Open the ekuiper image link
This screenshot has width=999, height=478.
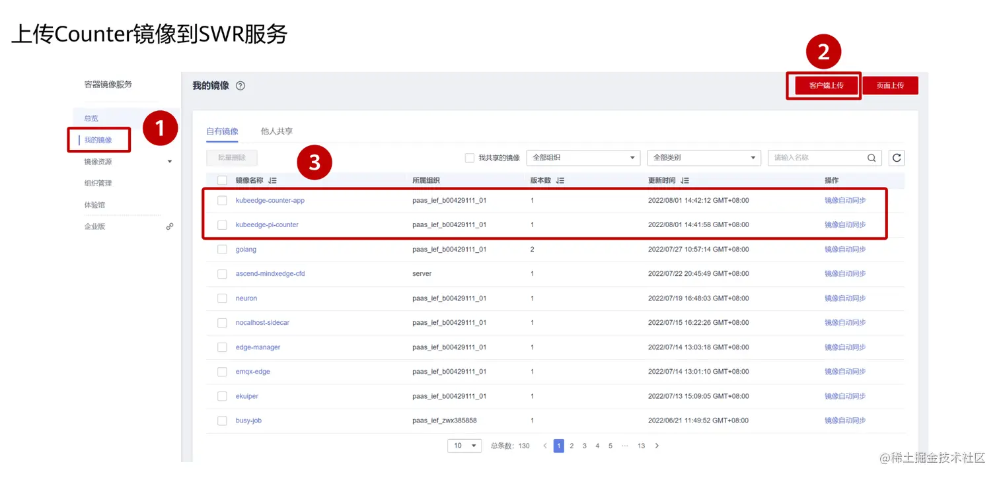point(247,396)
